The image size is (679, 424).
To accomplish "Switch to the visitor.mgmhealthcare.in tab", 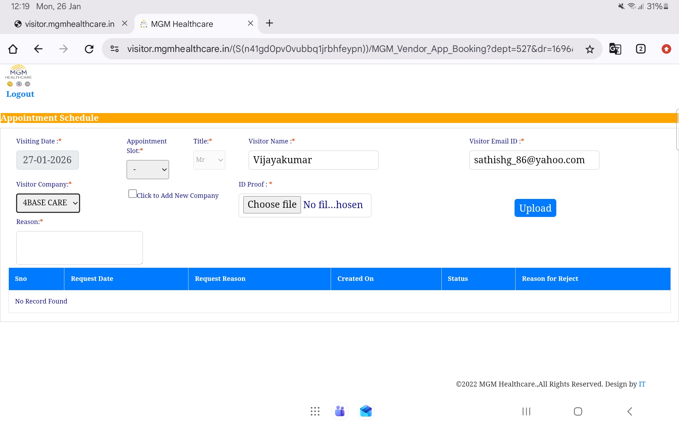I will [x=69, y=24].
